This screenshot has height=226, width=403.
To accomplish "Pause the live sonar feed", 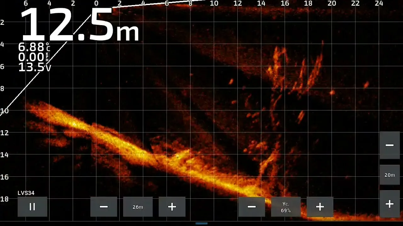I will (x=32, y=207).
